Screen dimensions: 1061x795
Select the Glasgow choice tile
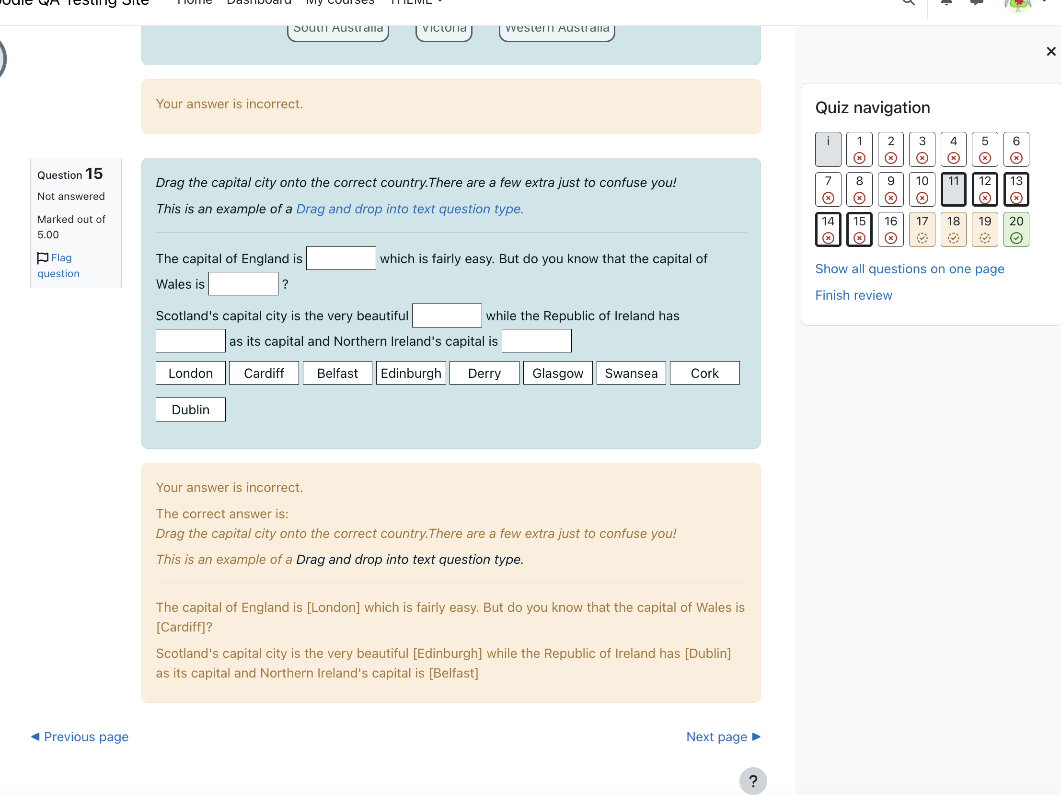click(x=557, y=373)
